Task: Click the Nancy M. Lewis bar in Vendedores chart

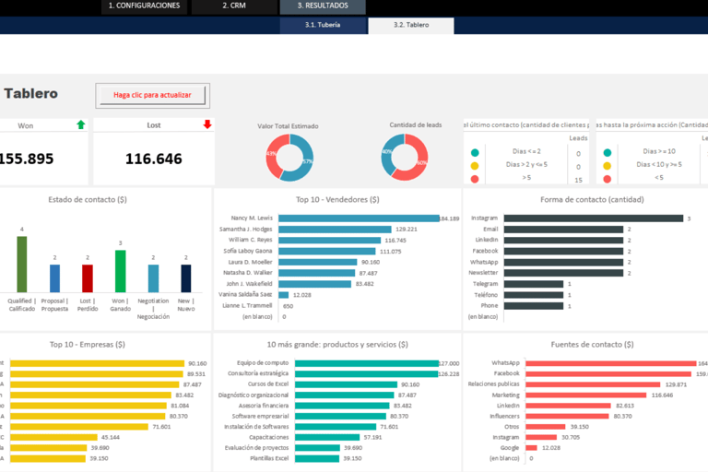Action: [x=359, y=218]
